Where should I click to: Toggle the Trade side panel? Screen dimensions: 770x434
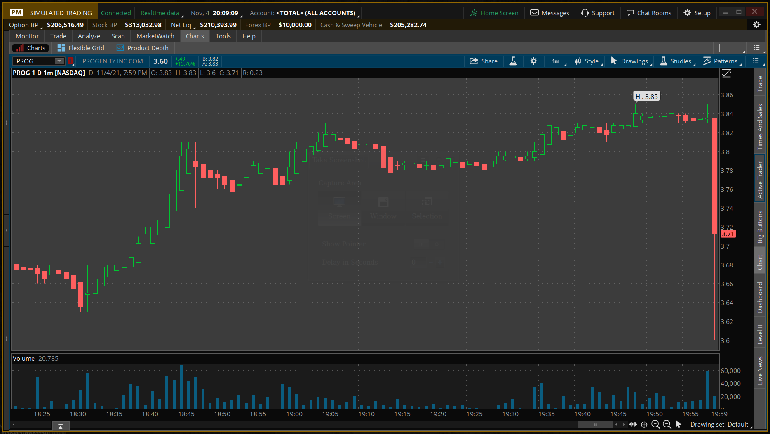coord(760,84)
